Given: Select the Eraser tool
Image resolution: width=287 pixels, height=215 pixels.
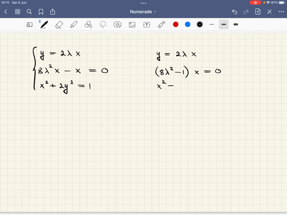Looking at the screenshot, I should 59,24.
